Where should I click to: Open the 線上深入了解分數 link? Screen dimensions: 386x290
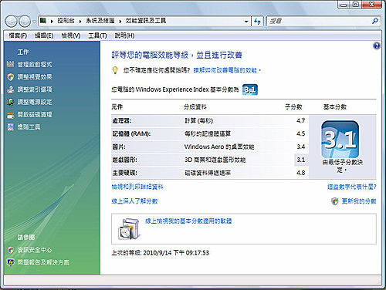pos(134,201)
